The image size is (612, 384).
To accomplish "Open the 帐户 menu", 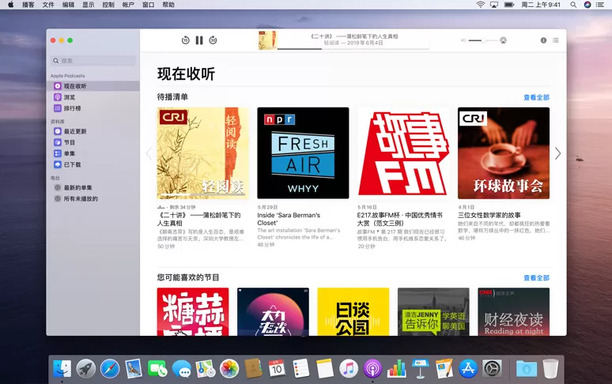I will click(x=128, y=5).
